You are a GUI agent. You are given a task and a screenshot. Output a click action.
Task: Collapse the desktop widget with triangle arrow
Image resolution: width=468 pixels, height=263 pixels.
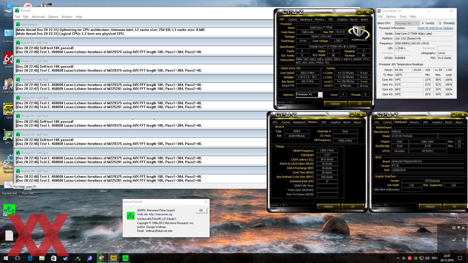(459, 228)
